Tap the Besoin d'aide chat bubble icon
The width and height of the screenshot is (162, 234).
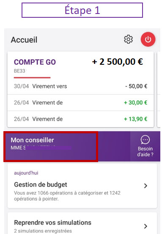tap(145, 140)
